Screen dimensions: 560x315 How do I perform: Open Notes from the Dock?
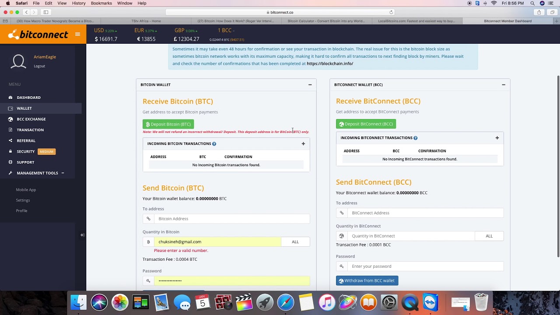306,302
